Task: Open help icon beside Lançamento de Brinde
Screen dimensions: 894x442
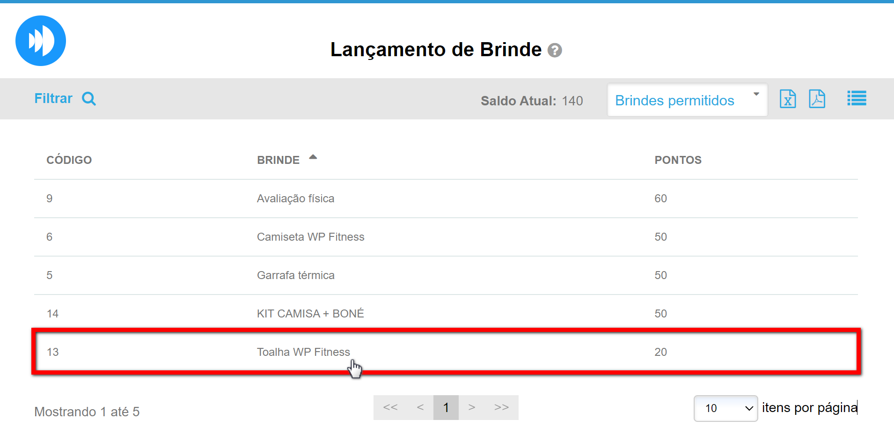Action: click(555, 50)
